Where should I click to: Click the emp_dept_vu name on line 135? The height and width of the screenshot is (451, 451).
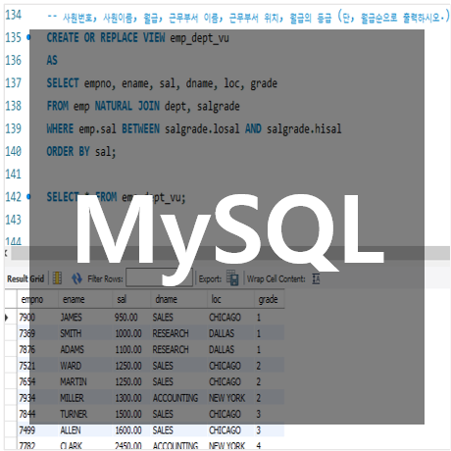point(199,38)
